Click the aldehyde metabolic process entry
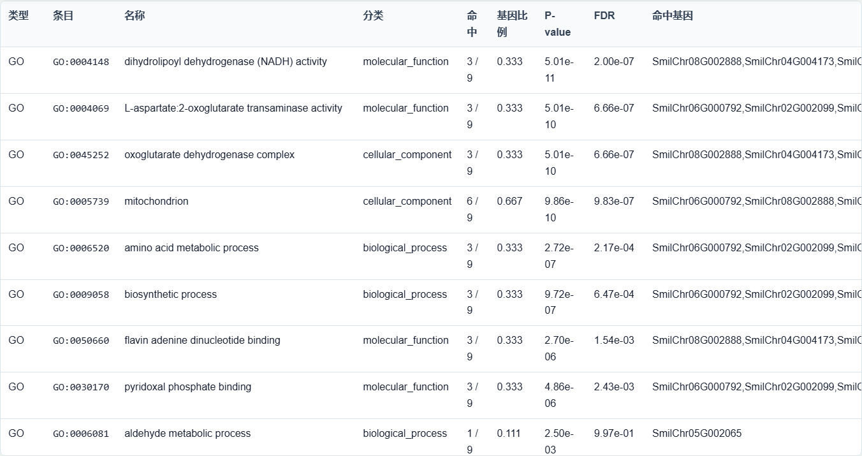 187,434
